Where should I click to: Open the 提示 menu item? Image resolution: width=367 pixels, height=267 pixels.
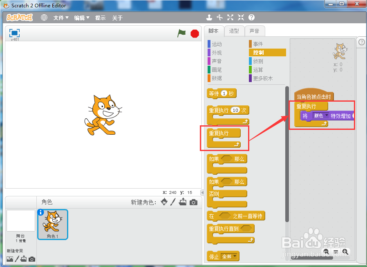pos(100,18)
